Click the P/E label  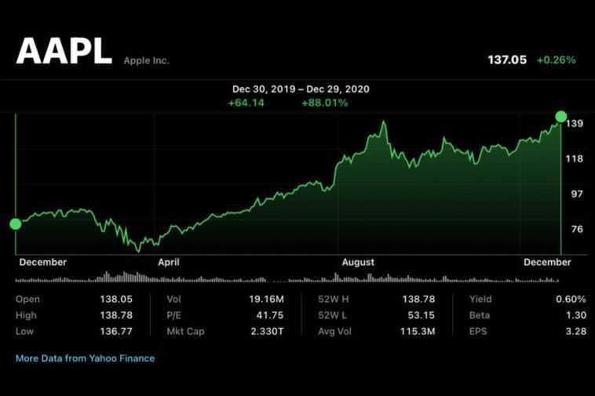pyautogui.click(x=173, y=315)
